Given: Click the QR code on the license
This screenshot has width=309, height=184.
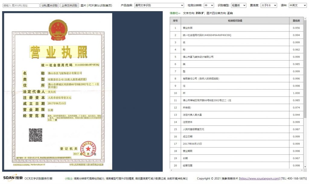Looking at the screenshot, I should click(x=36, y=135).
